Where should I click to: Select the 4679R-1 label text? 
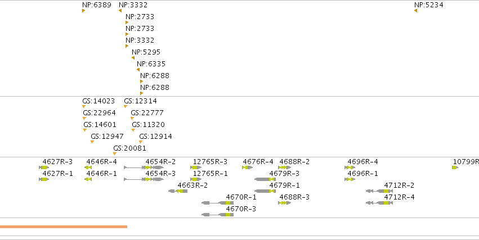click(x=284, y=185)
